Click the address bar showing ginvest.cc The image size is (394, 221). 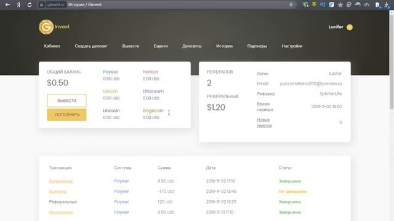tap(166, 4)
